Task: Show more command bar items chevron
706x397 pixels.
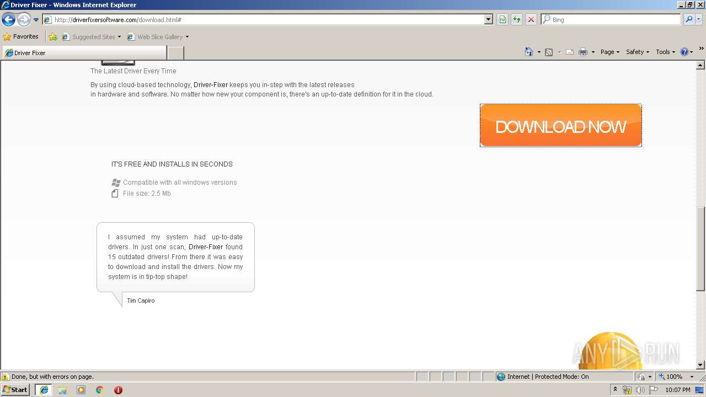Action: pos(701,49)
